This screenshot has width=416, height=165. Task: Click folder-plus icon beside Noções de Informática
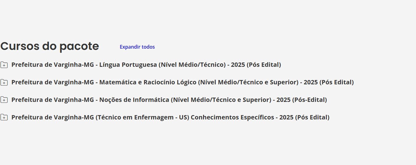click(4, 100)
